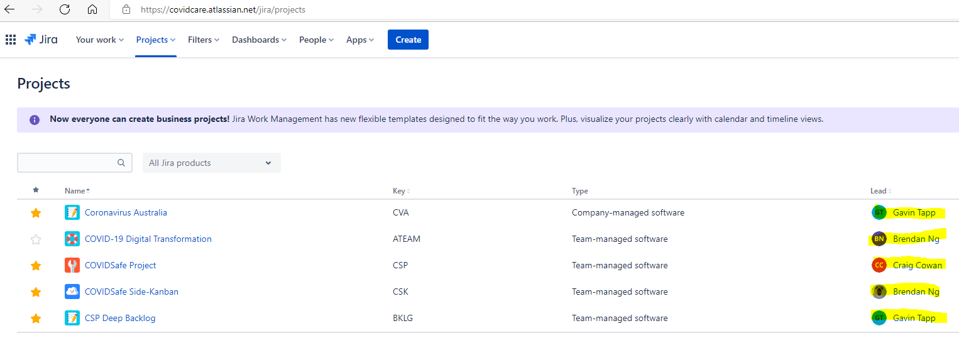Expand the Dashboards menu

(259, 40)
